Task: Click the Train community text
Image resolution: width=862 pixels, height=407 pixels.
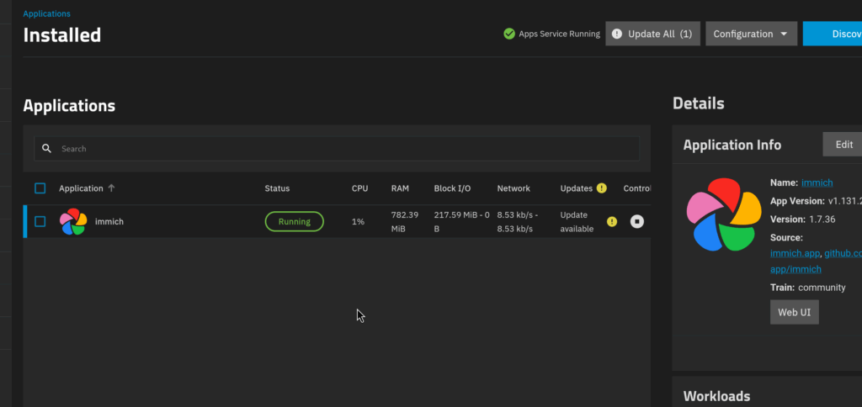Action: pyautogui.click(x=807, y=288)
